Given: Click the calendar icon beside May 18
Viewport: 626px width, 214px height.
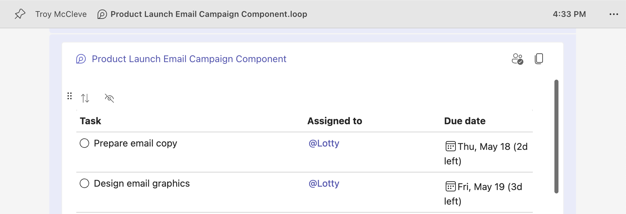Looking at the screenshot, I should [x=450, y=146].
